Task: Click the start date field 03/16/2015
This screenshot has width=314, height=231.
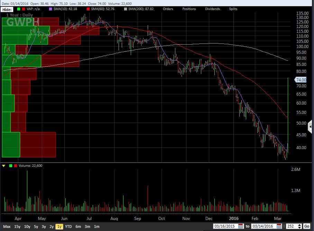Action: click(x=225, y=227)
